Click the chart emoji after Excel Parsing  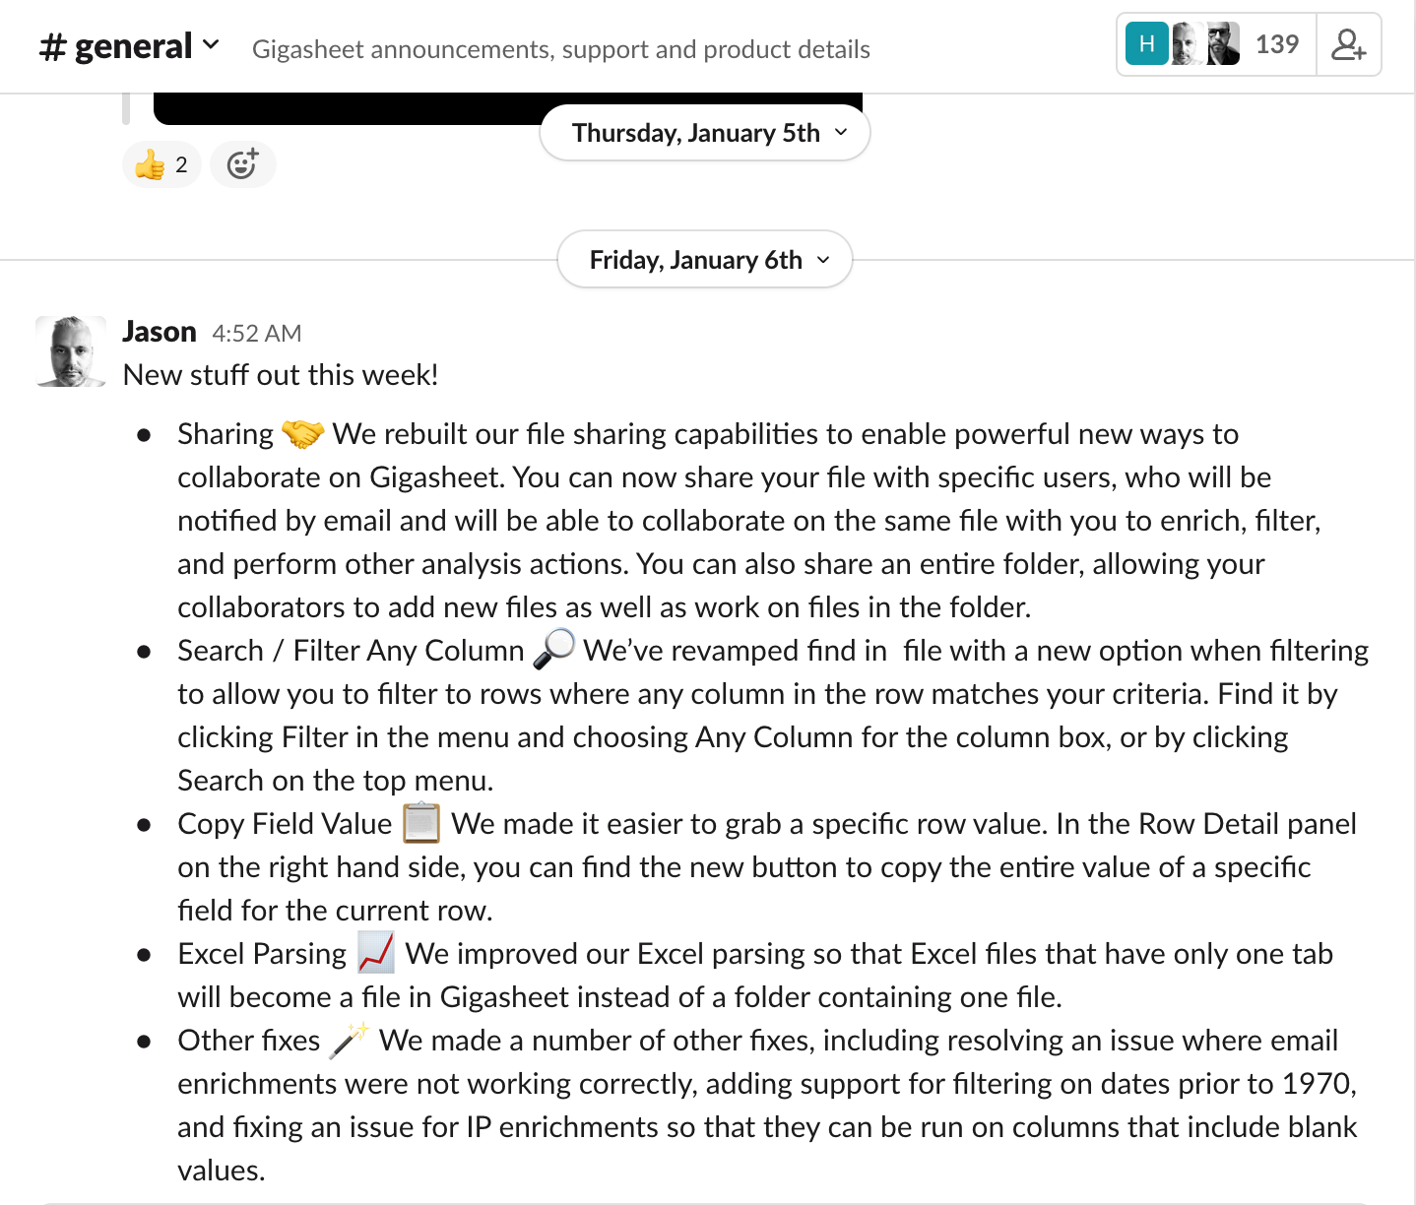[x=376, y=953]
